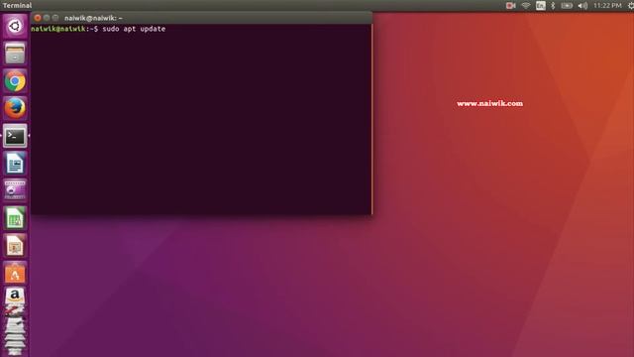
Task: Minimize the terminal window
Action: [x=47, y=18]
